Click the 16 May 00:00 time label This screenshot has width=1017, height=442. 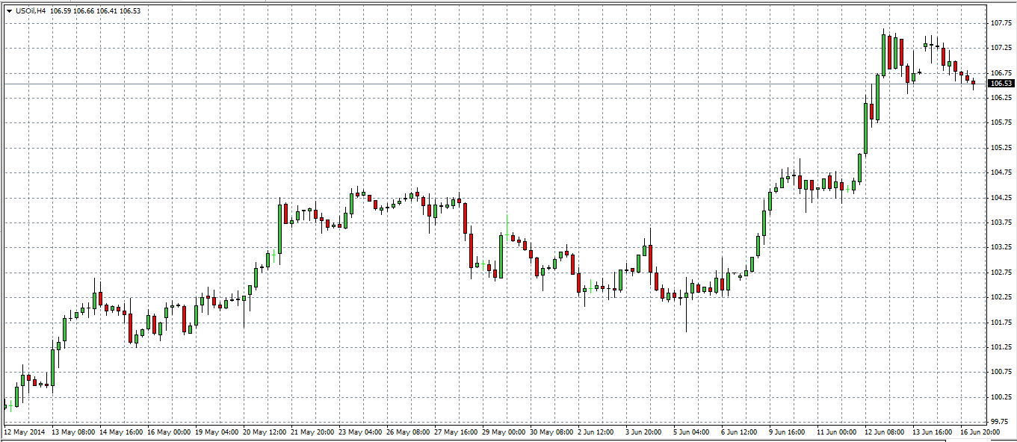coord(169,432)
